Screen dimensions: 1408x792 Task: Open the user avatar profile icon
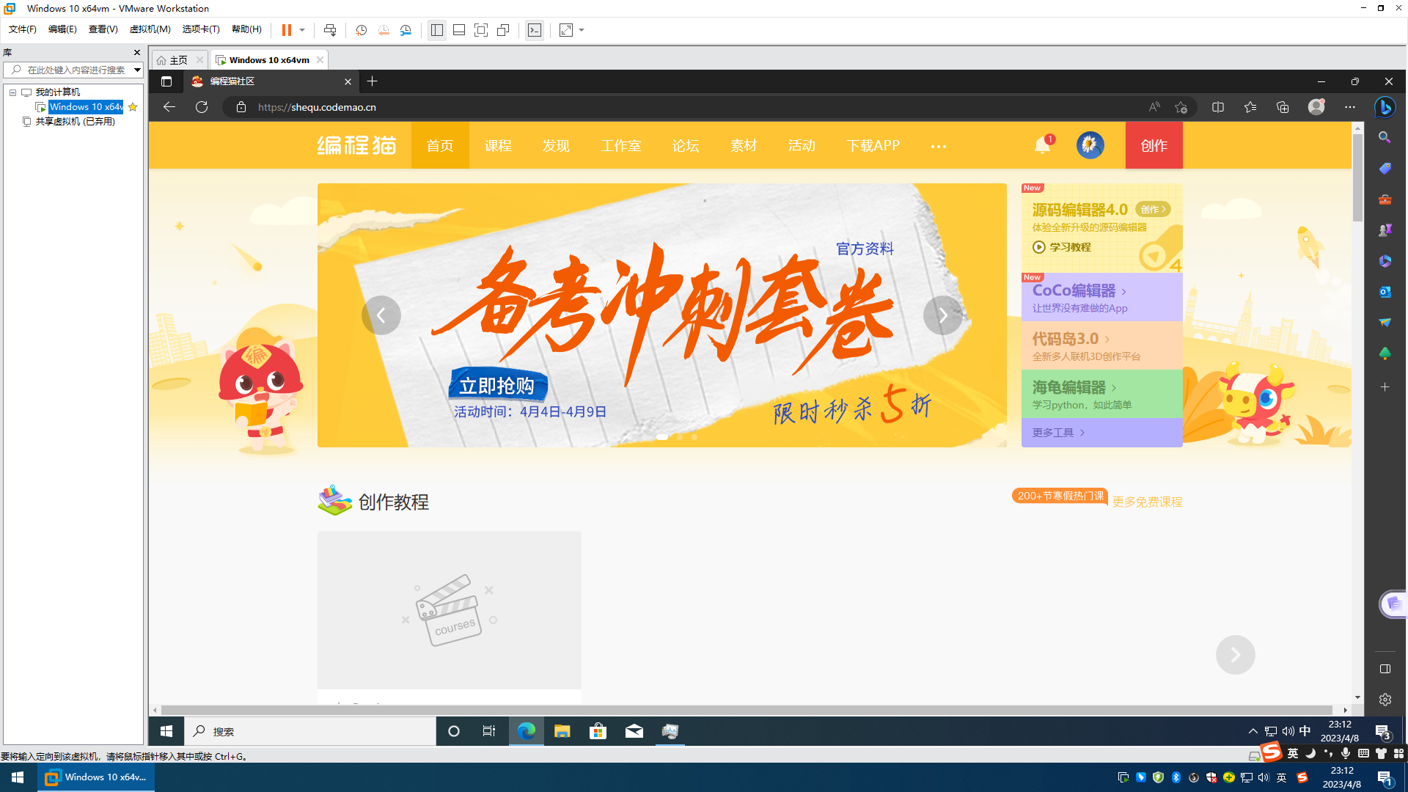pyautogui.click(x=1090, y=145)
